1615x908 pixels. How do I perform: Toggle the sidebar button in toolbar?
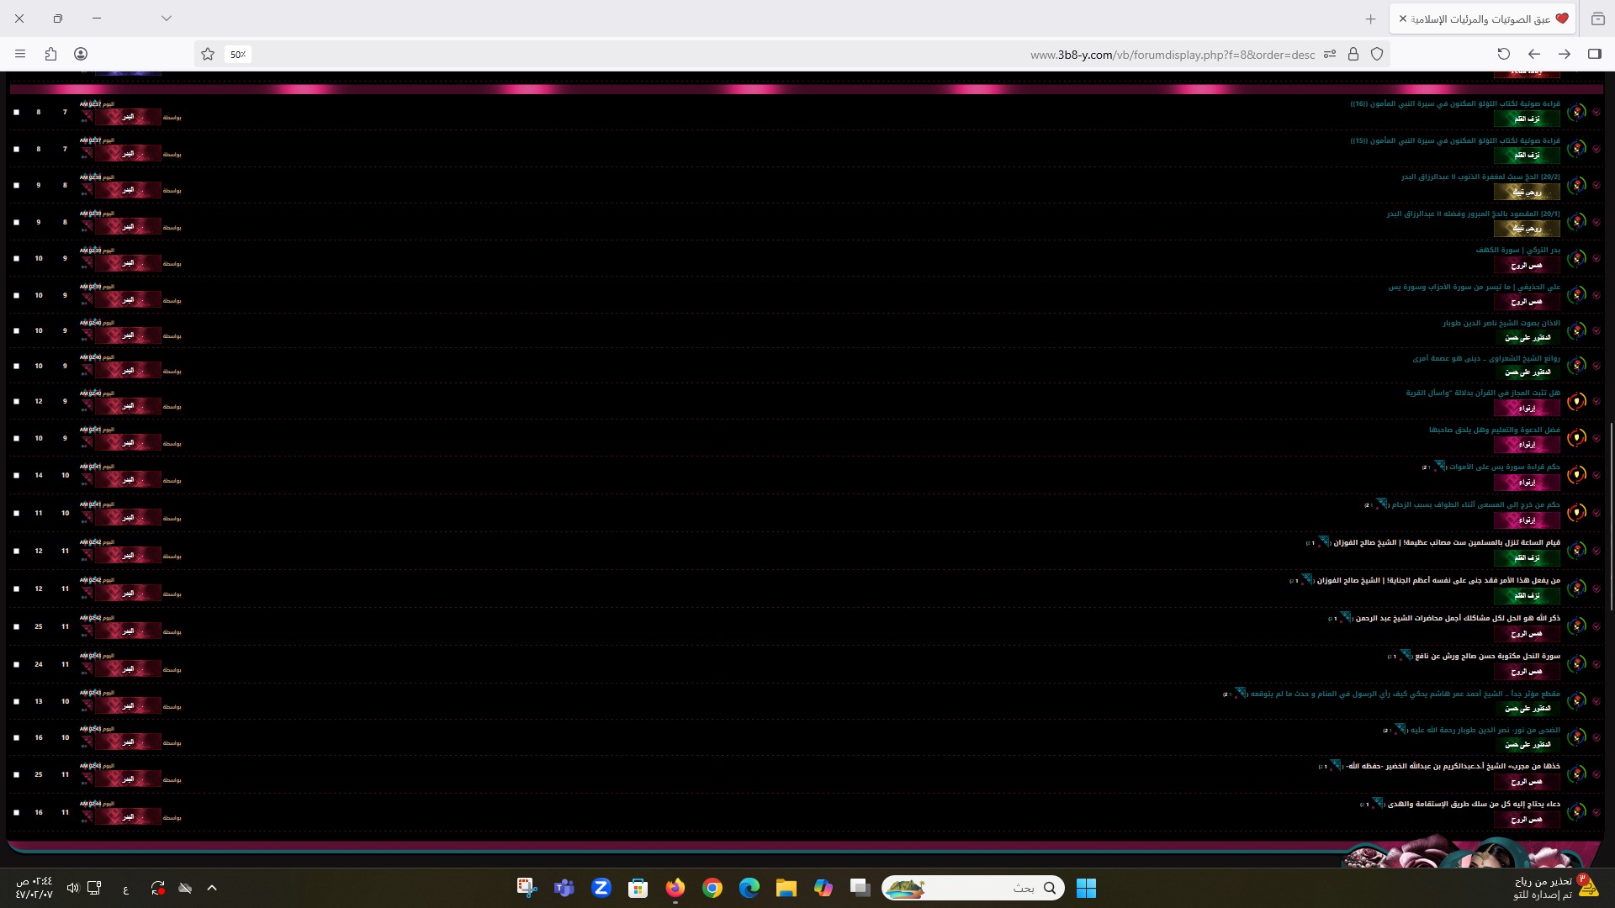pos(1594,54)
